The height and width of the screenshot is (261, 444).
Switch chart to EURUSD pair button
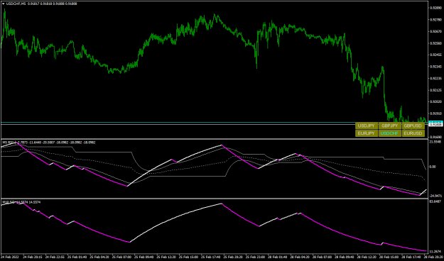(x=413, y=133)
